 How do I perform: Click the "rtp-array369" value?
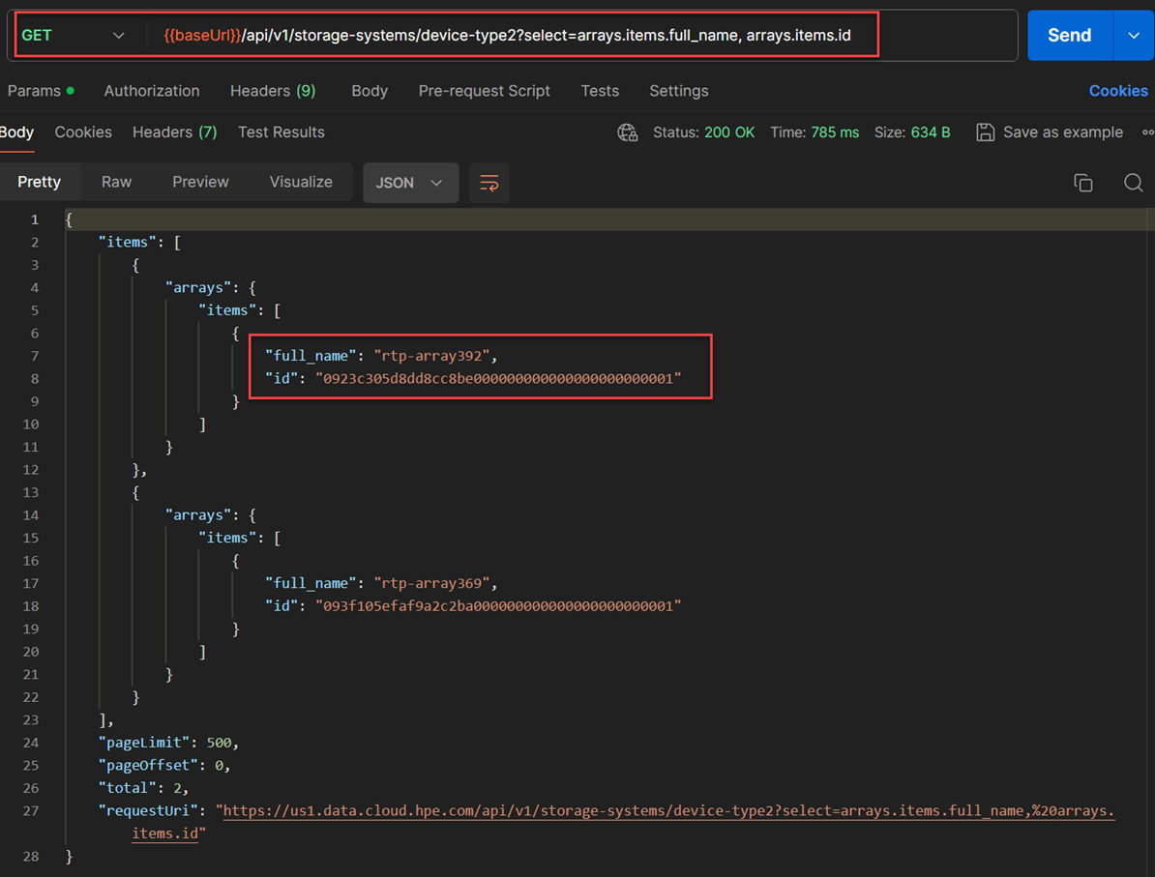click(431, 583)
